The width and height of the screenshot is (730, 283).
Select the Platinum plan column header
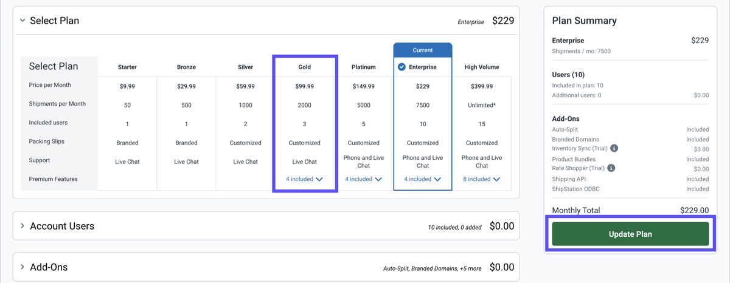coord(363,67)
